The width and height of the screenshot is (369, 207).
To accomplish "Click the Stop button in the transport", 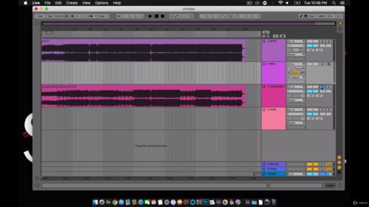I will click(x=156, y=16).
